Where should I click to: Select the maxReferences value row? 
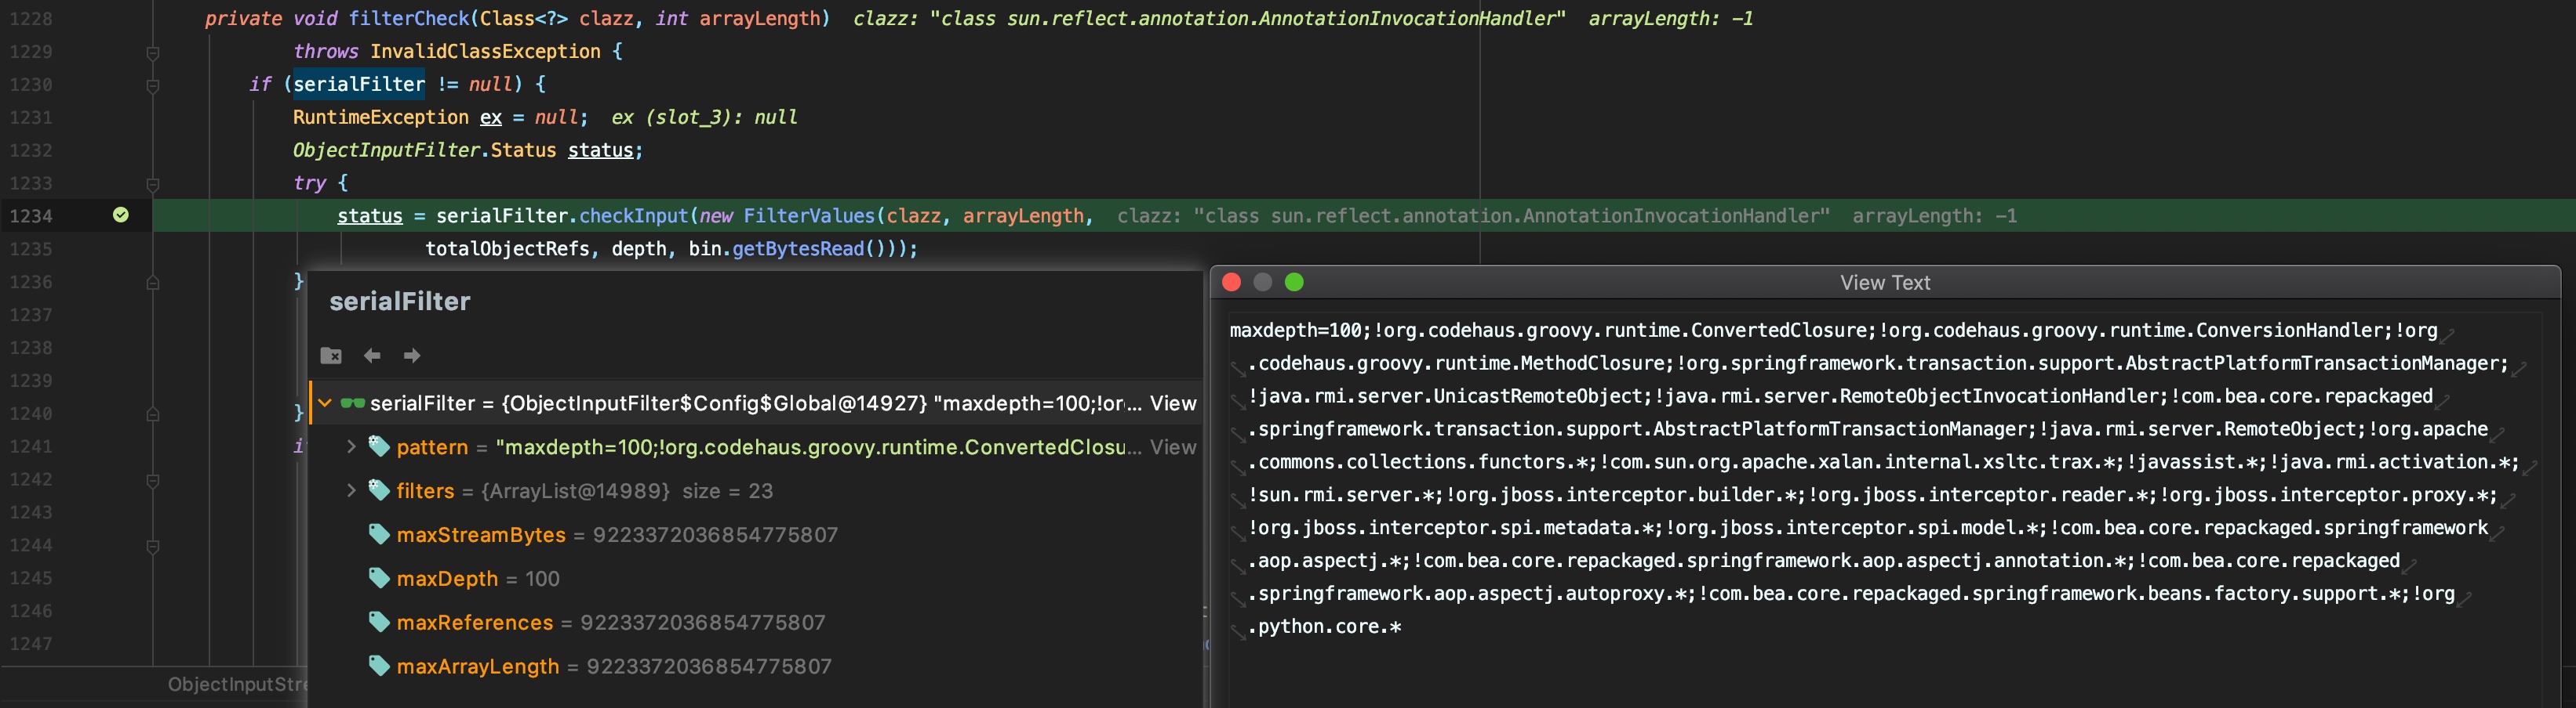click(x=756, y=622)
